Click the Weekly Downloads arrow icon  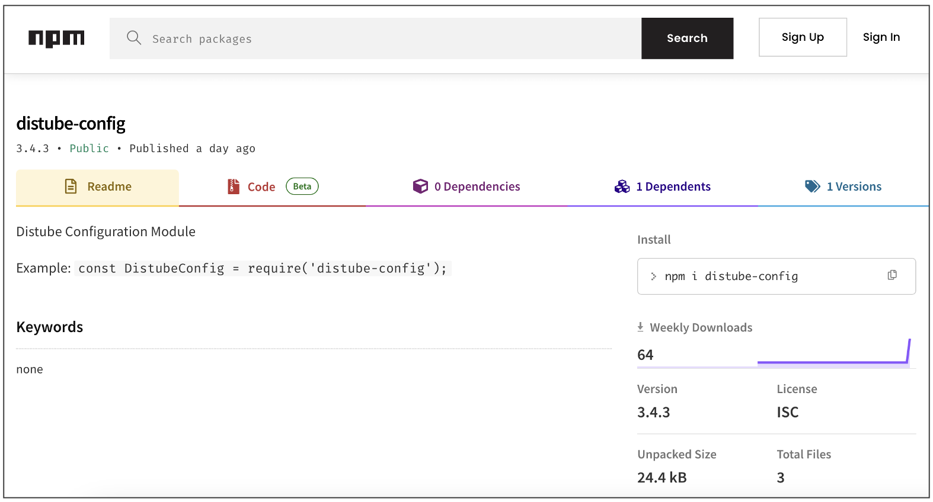tap(640, 327)
